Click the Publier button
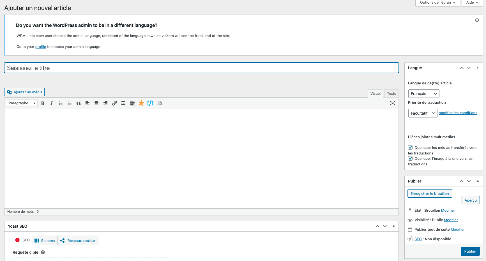The image size is (486, 261). click(x=470, y=251)
